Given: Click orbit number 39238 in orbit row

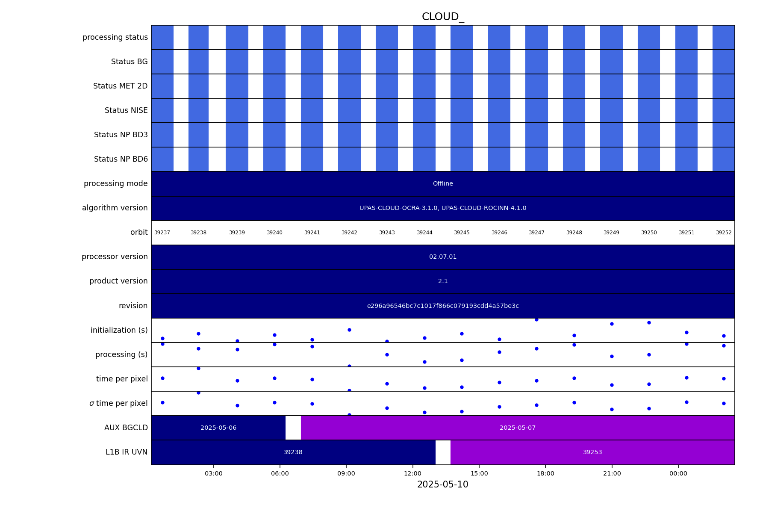Looking at the screenshot, I should pyautogui.click(x=198, y=233).
